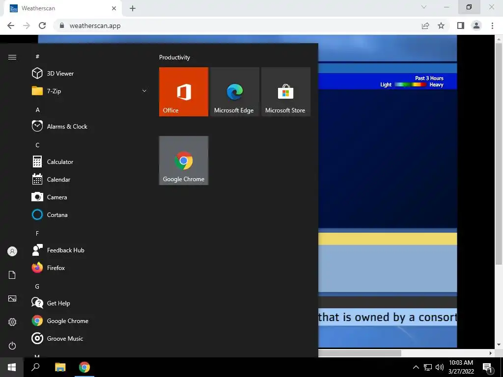The width and height of the screenshot is (503, 377).
Task: Click the Power button in Start
Action: (x=12, y=346)
